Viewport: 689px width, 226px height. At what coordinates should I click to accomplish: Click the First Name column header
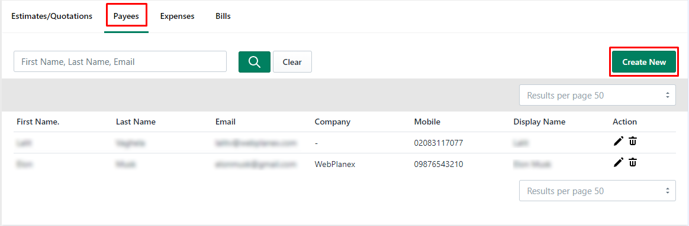pos(38,122)
